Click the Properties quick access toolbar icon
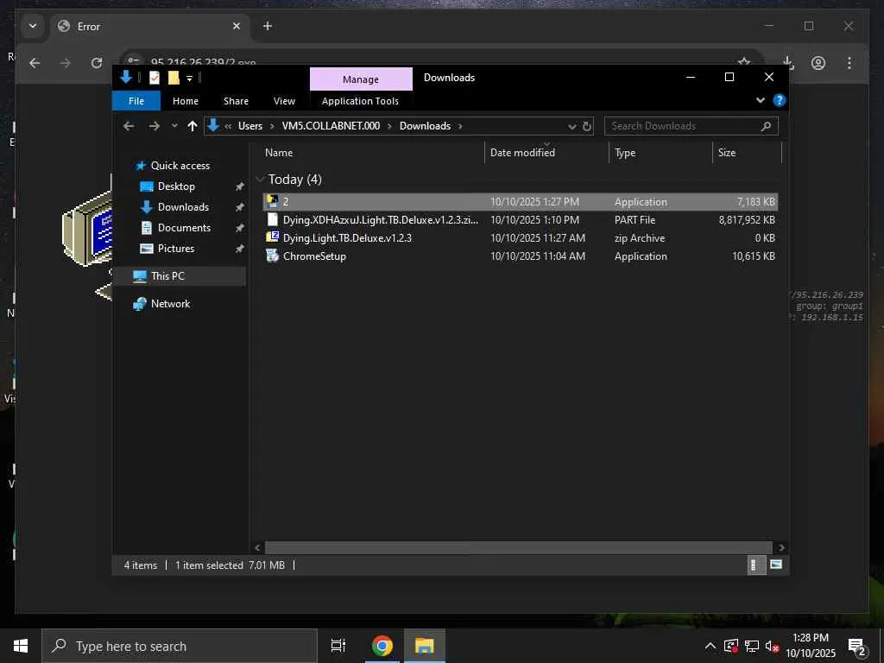The height and width of the screenshot is (663, 884). coord(154,78)
